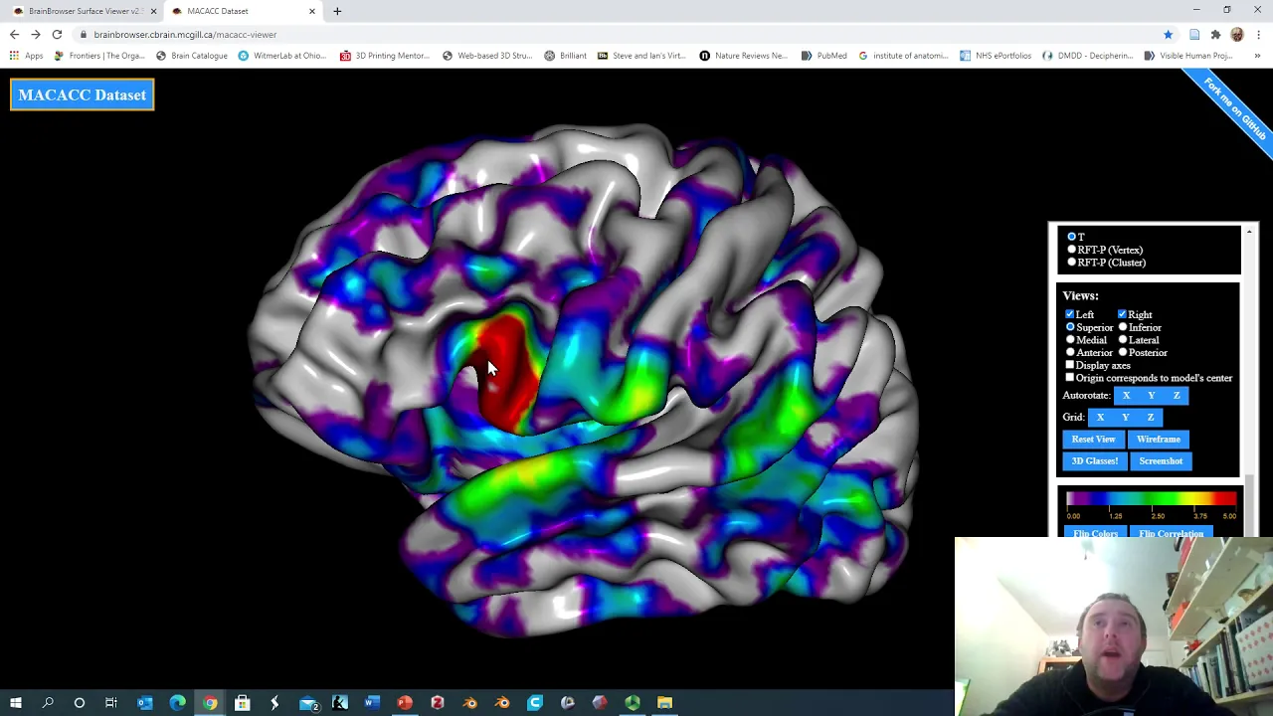This screenshot has width=1273, height=716.
Task: Toggle Wireframe rendering button
Action: pos(1159,440)
